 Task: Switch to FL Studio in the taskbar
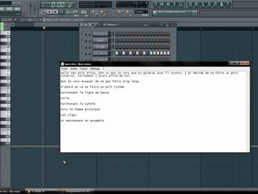(x=42, y=191)
